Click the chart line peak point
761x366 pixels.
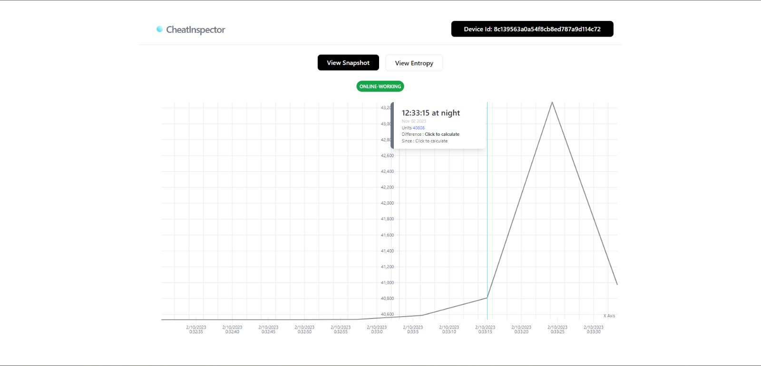[552, 102]
